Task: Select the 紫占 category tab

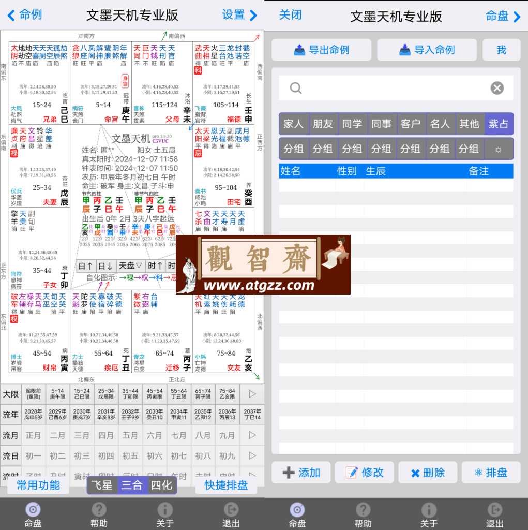Action: 499,124
